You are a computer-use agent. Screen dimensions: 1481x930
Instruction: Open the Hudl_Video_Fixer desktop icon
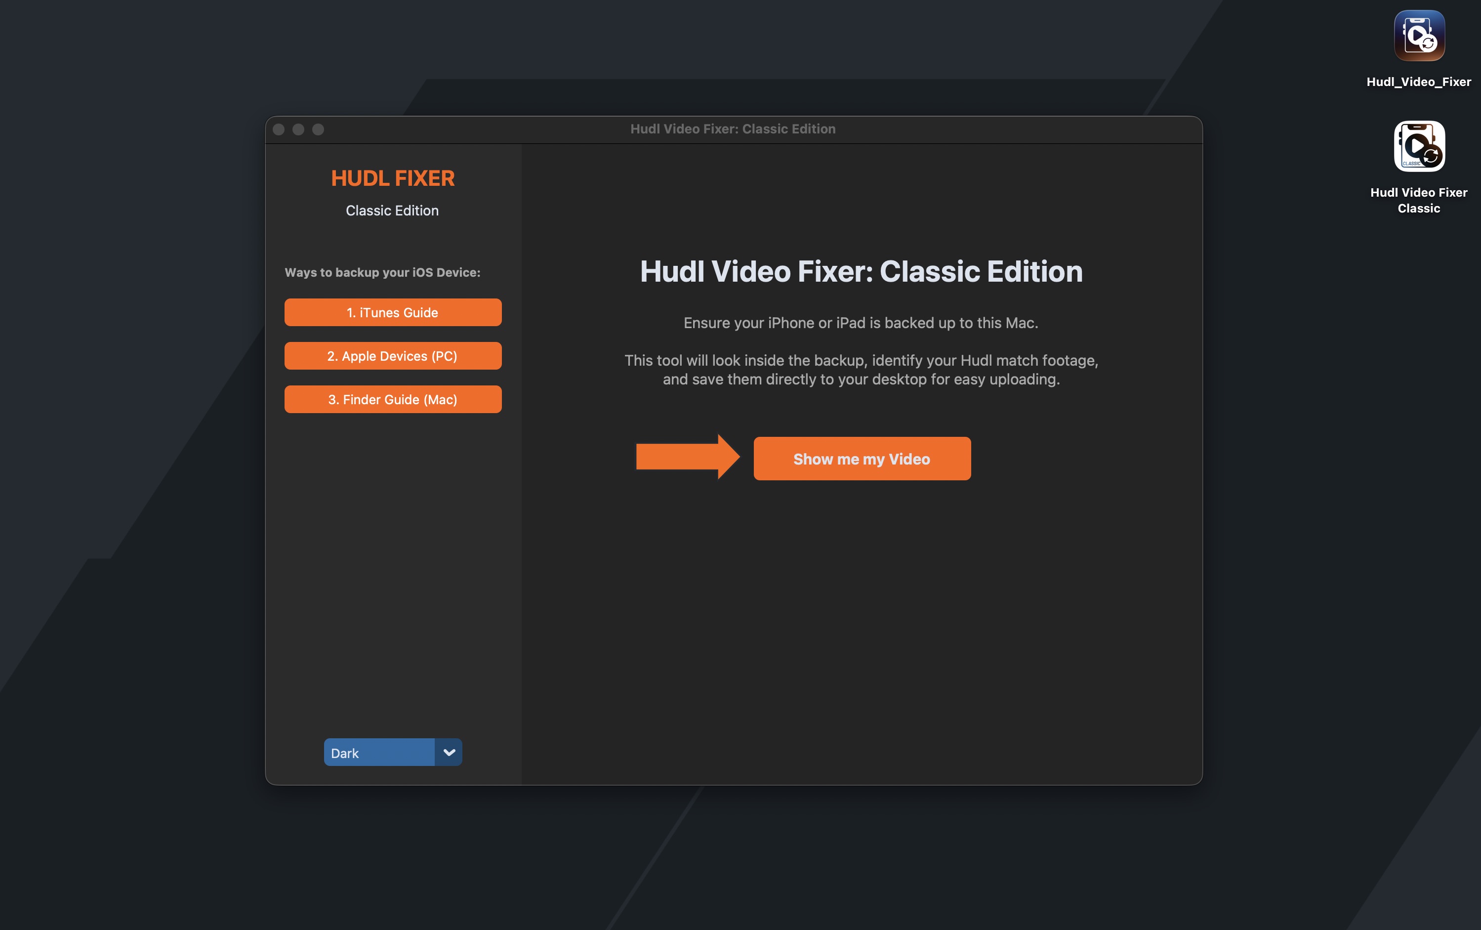(1419, 36)
